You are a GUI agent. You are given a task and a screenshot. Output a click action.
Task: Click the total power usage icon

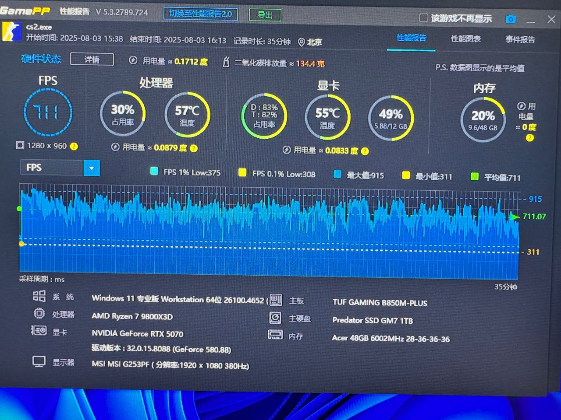click(x=133, y=60)
